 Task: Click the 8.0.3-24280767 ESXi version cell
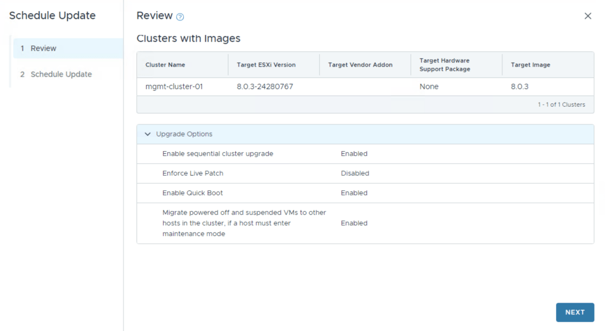tap(265, 87)
